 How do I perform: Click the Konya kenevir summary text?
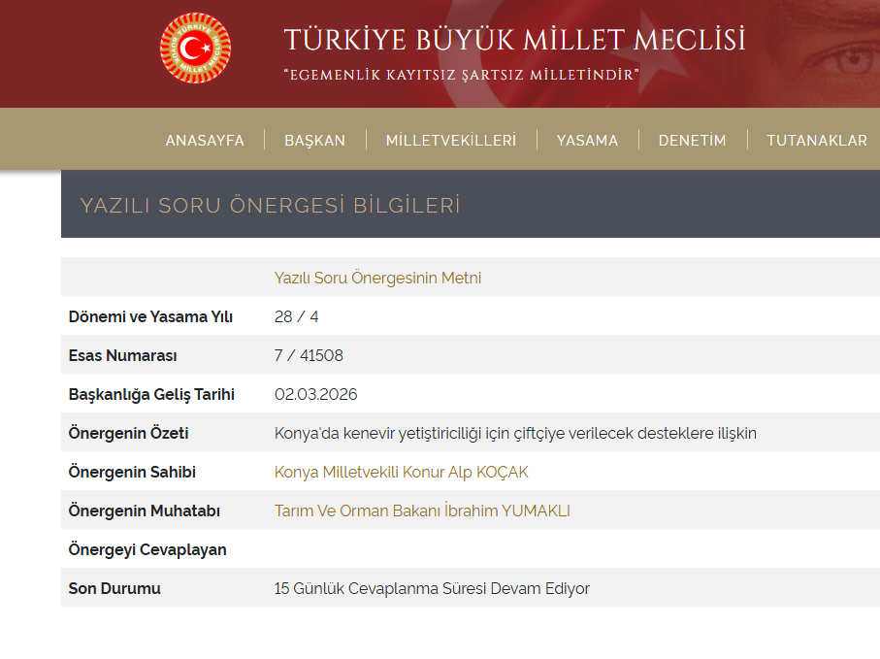point(515,433)
